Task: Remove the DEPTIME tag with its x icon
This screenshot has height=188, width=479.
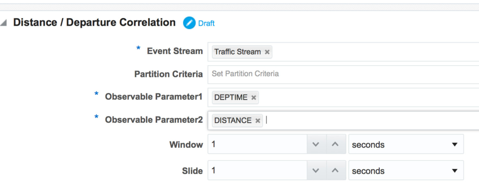Action: [x=254, y=97]
